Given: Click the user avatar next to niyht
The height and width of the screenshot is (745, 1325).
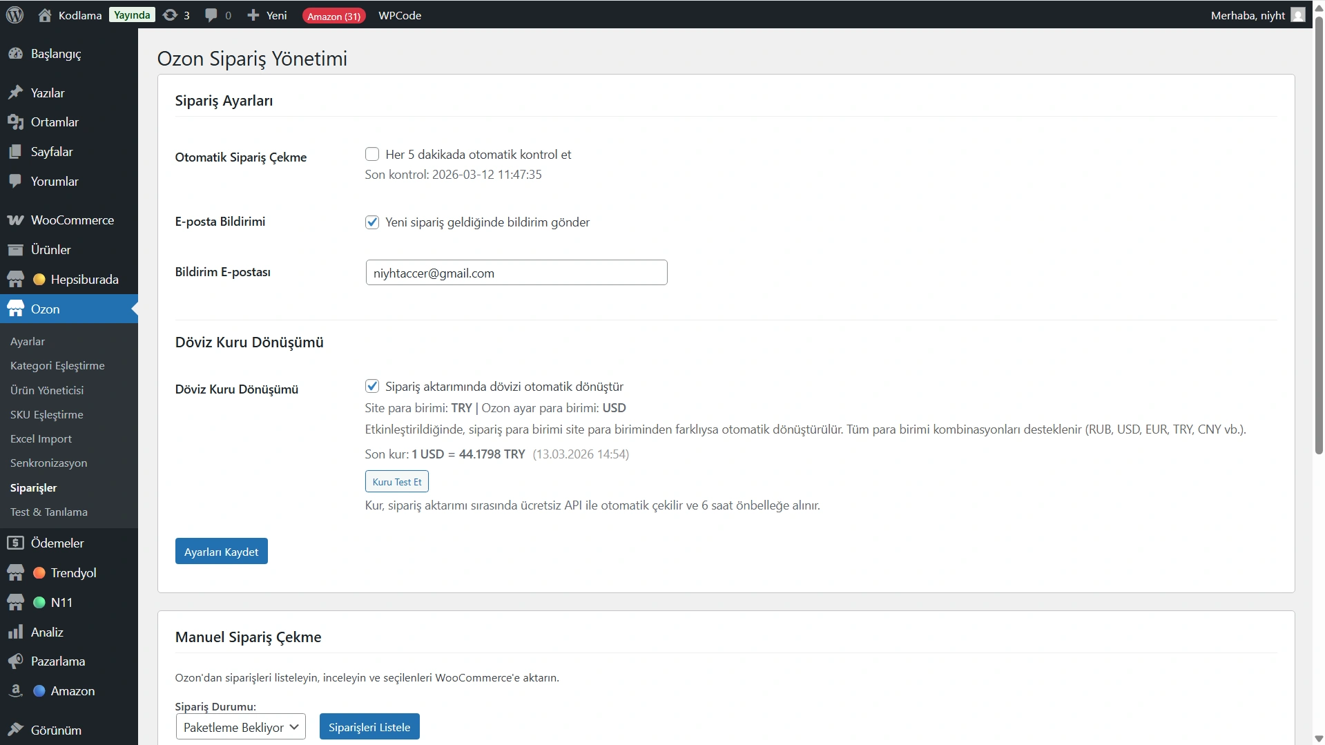Looking at the screenshot, I should (1298, 15).
